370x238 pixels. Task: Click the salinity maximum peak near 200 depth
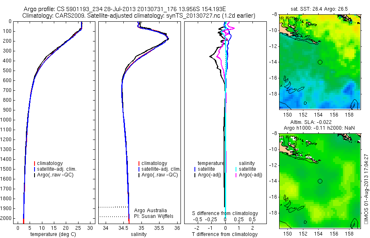168,39
